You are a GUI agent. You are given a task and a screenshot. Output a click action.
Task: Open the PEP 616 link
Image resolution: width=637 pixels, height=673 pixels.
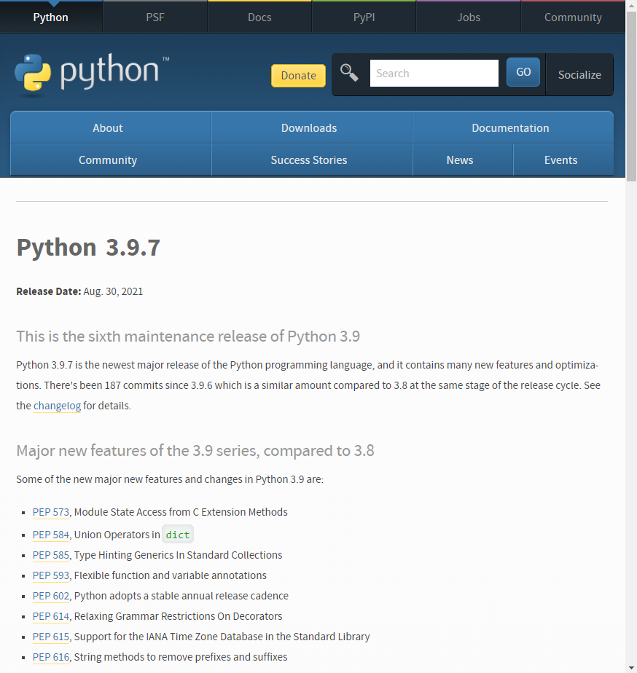51,657
